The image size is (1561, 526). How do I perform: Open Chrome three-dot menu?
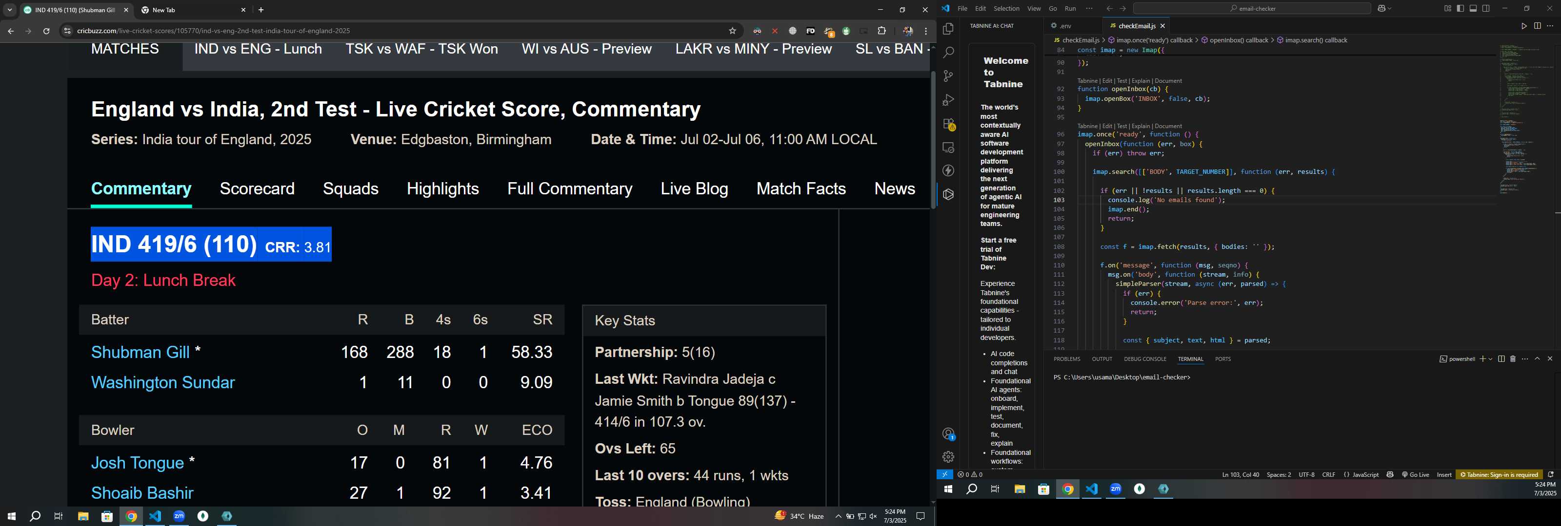pos(926,31)
